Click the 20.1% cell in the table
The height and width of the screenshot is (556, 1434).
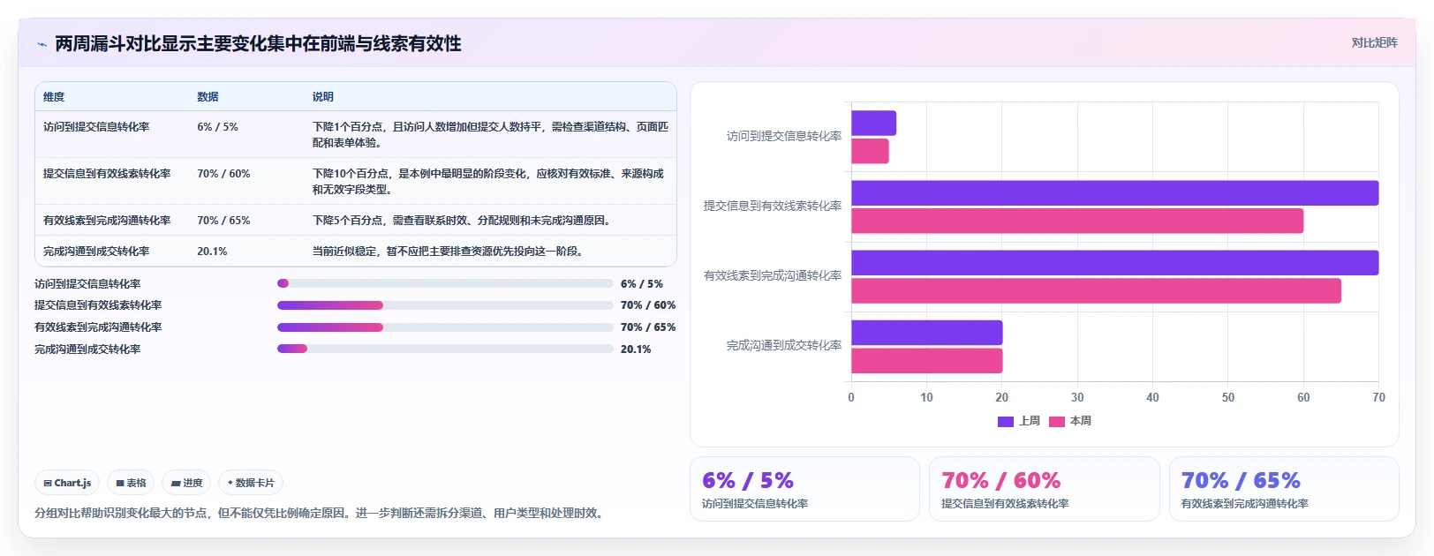(212, 252)
